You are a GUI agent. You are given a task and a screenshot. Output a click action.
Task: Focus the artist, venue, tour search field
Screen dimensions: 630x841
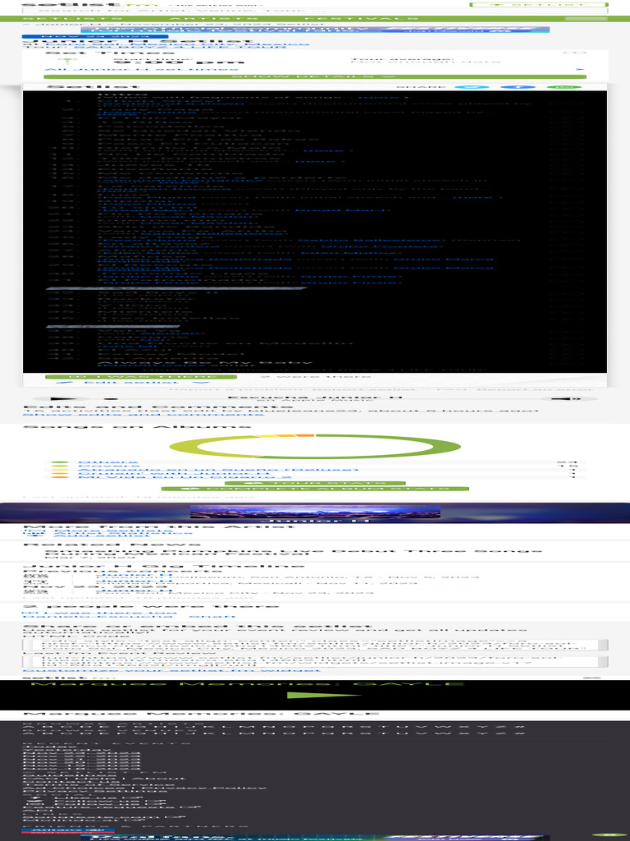[x=315, y=11]
